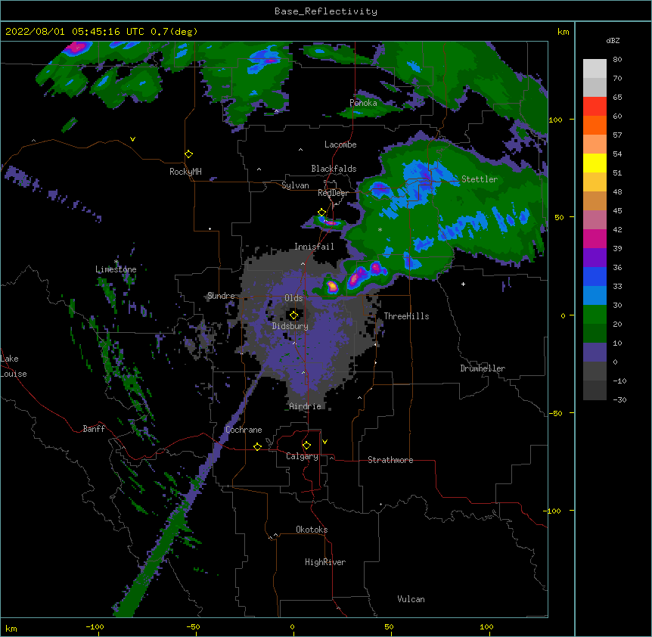
Task: Click the Stettler city label
Action: pyautogui.click(x=480, y=179)
